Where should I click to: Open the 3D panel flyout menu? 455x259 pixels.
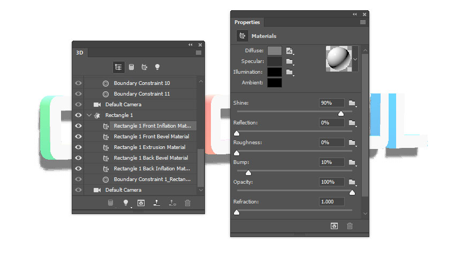click(199, 53)
